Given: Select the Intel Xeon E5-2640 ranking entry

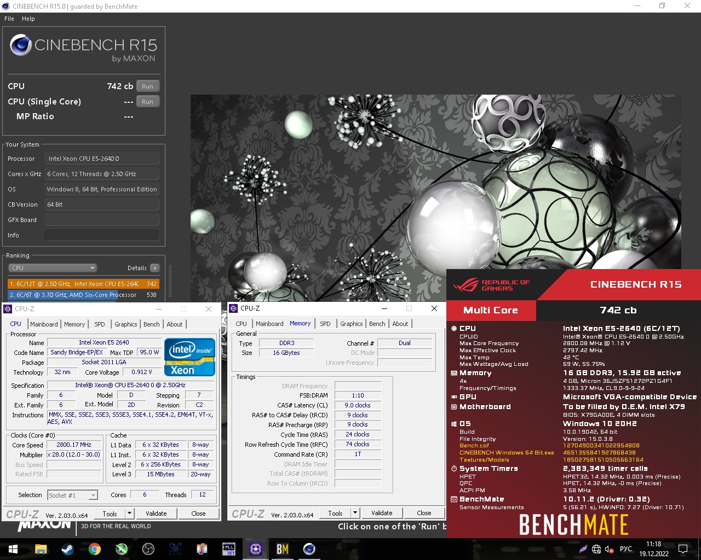Looking at the screenshot, I should pos(83,284).
